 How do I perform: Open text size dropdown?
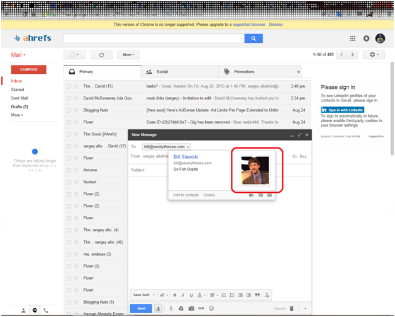164,295
